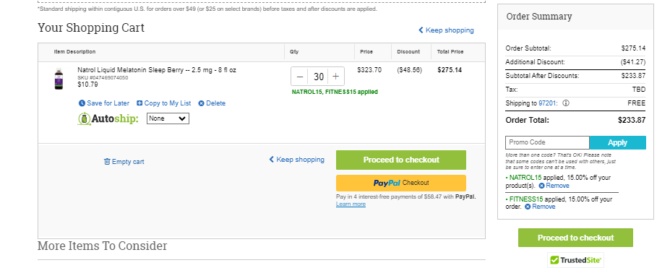Click the Keep shopping link near the cart title
Screen dimensions: 670x268
pyautogui.click(x=446, y=30)
